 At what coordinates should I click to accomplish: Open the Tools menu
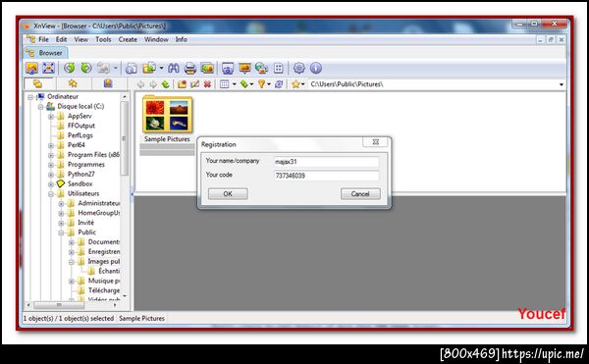[103, 39]
